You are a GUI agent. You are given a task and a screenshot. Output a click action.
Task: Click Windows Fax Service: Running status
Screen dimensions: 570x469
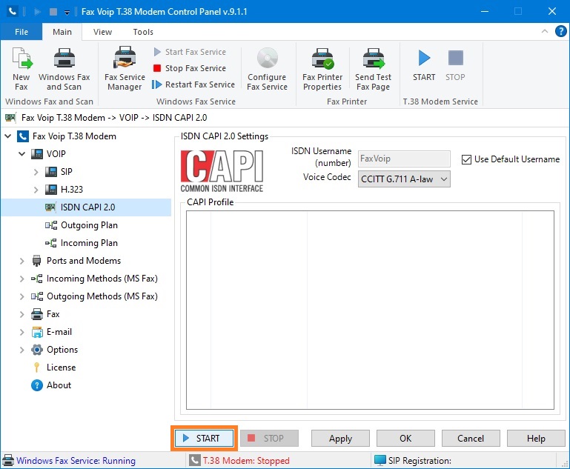pos(76,461)
